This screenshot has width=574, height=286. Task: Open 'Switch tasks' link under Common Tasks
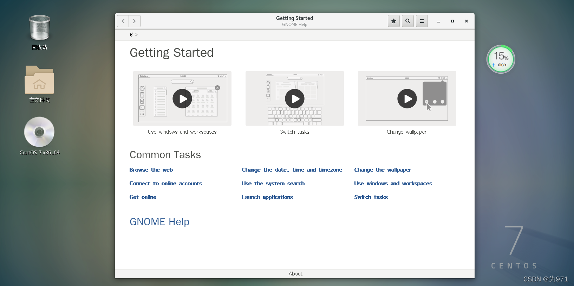371,197
